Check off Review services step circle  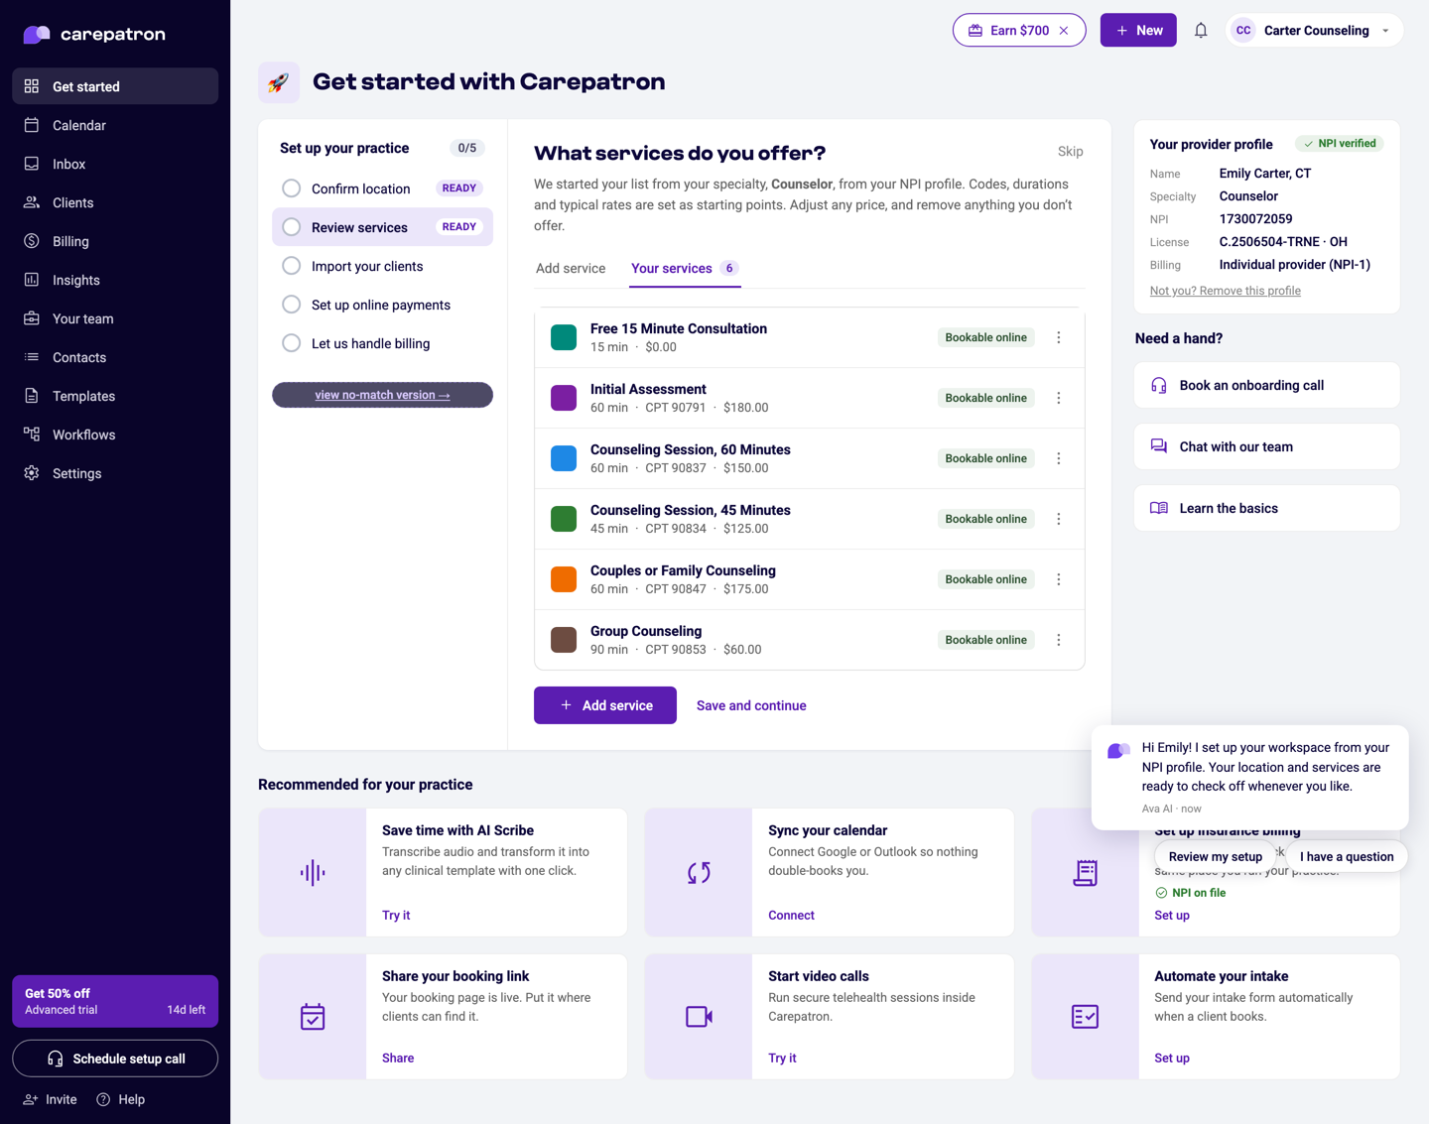coord(292,227)
